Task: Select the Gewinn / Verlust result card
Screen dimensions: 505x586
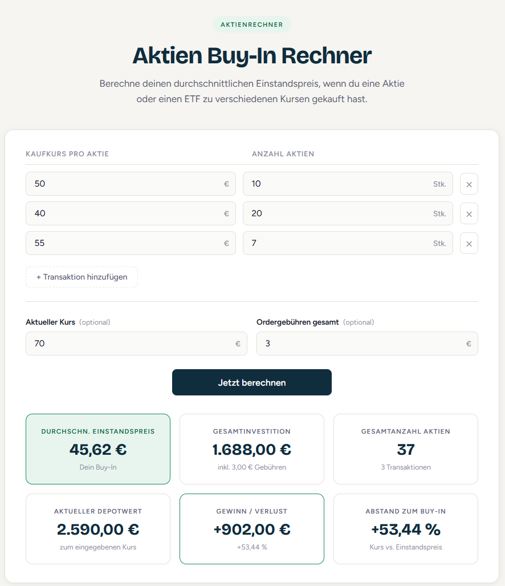Action: point(252,529)
